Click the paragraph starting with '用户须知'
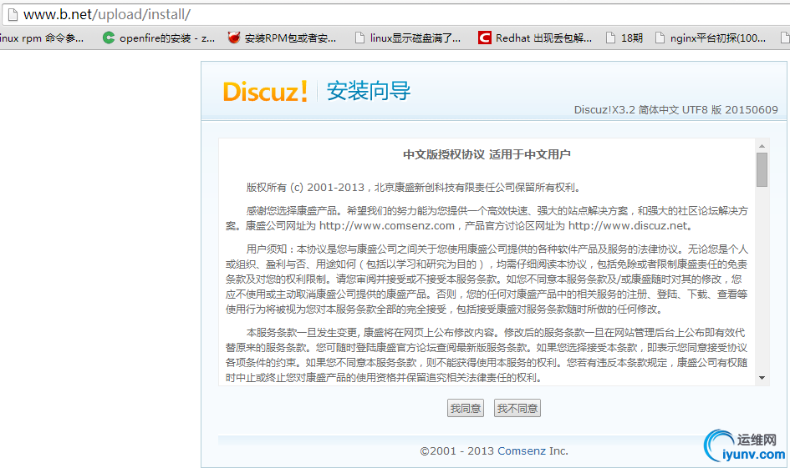This screenshot has height=468, width=790. point(487,279)
